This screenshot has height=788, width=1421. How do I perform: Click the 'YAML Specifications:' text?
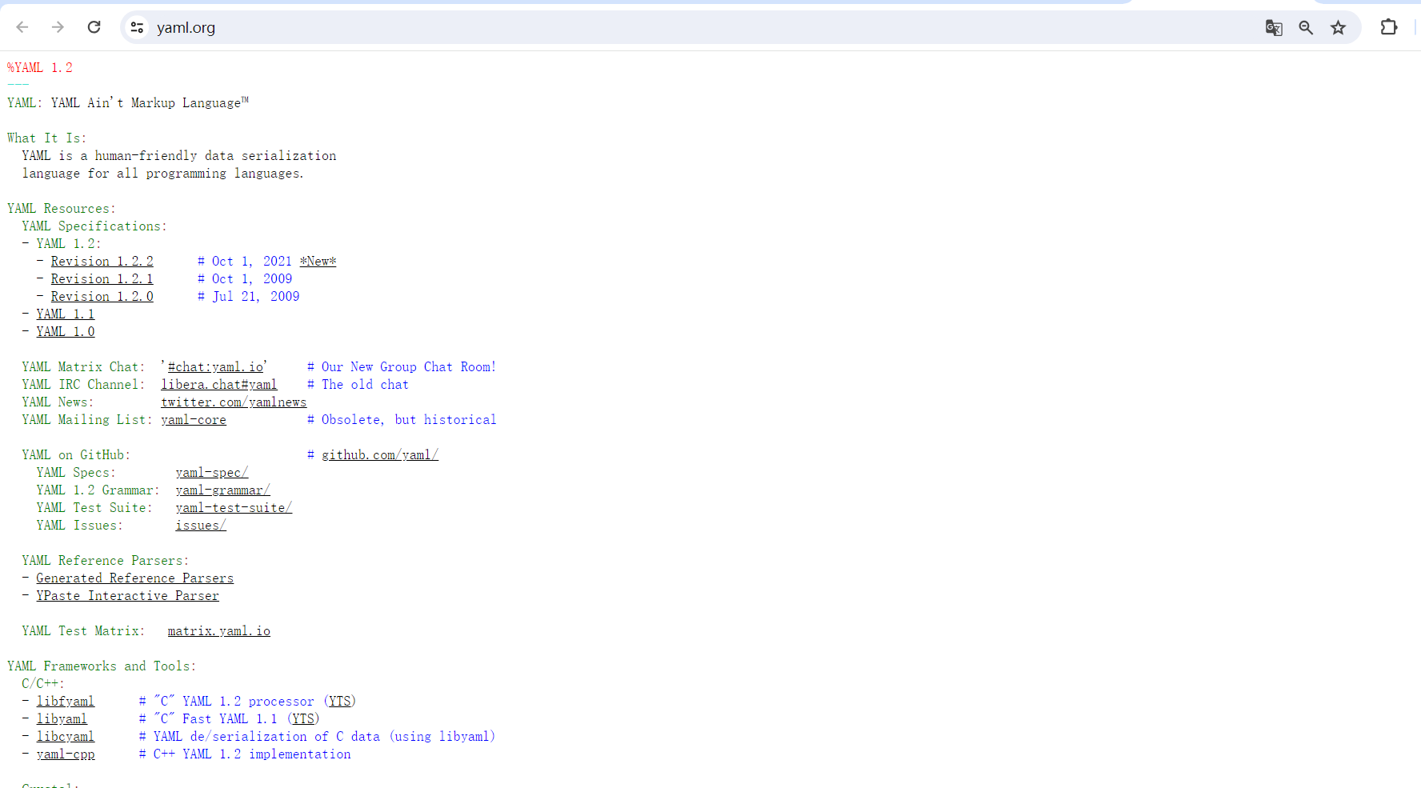click(x=94, y=226)
